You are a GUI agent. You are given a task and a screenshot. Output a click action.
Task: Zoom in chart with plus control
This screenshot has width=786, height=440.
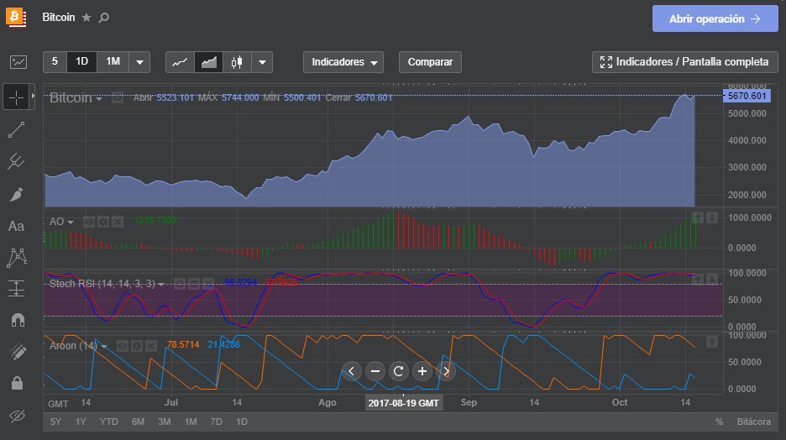(x=422, y=371)
